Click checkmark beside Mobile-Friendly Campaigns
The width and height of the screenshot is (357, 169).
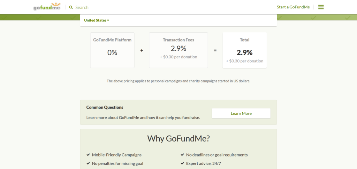point(88,155)
